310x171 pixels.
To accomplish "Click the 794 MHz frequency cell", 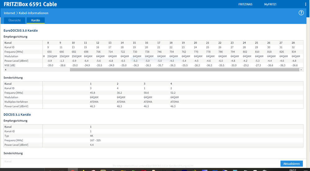I will point(233,52).
